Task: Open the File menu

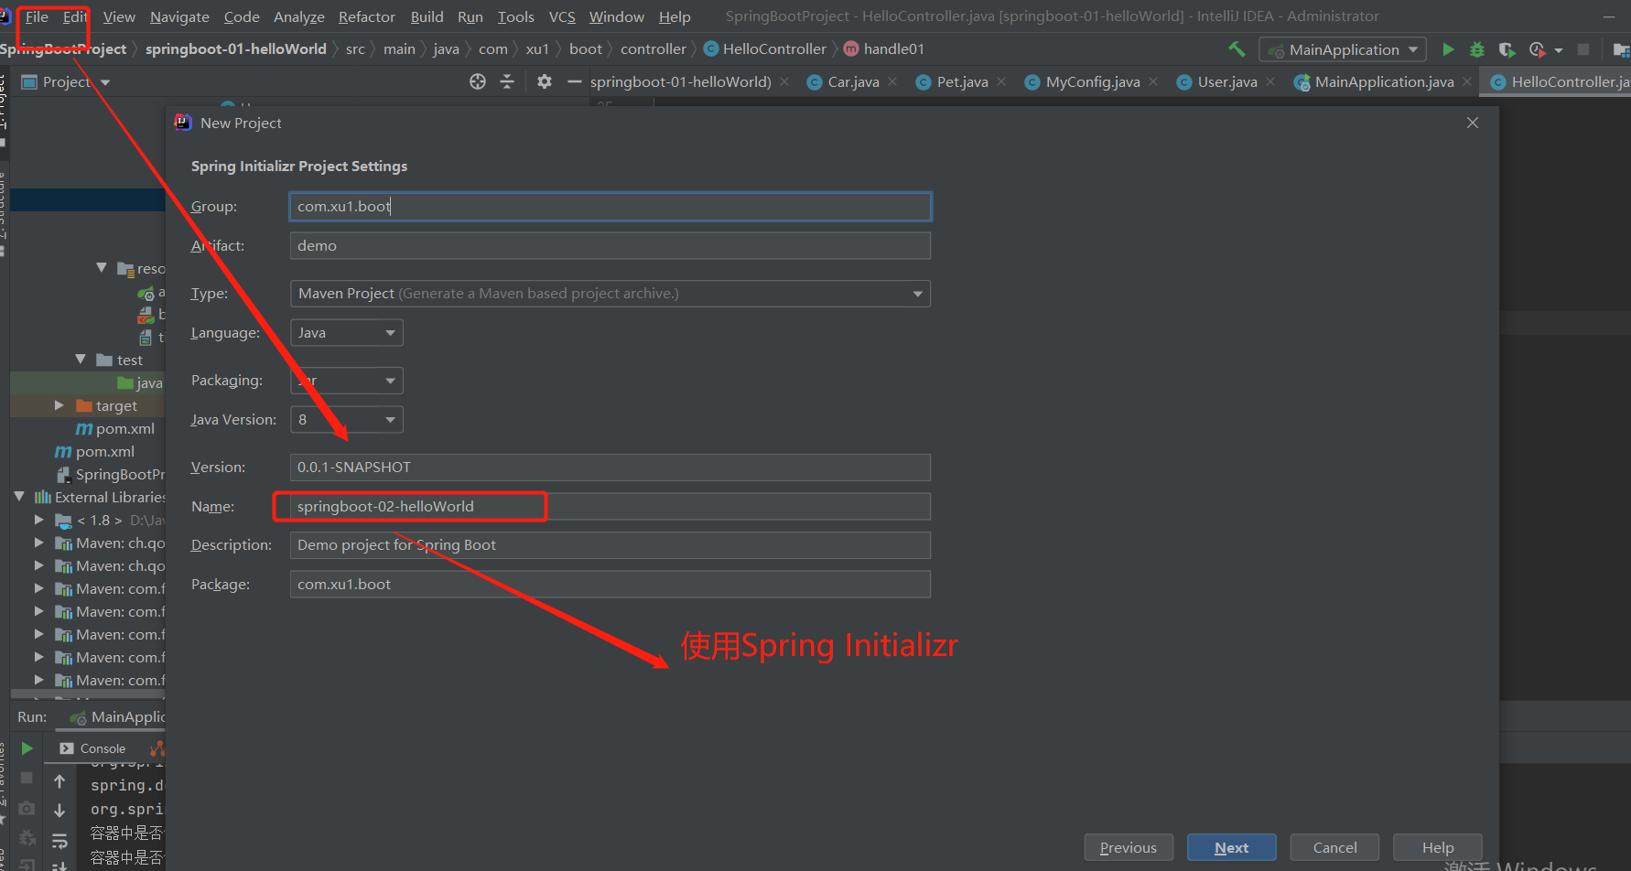Action: click(37, 16)
